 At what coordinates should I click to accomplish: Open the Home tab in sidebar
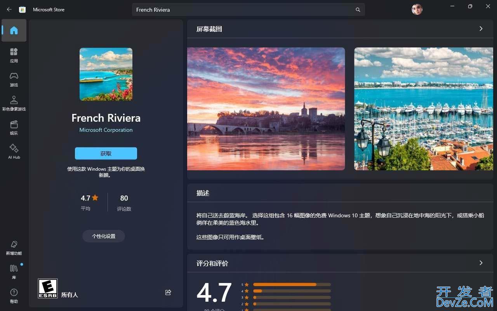tap(14, 30)
